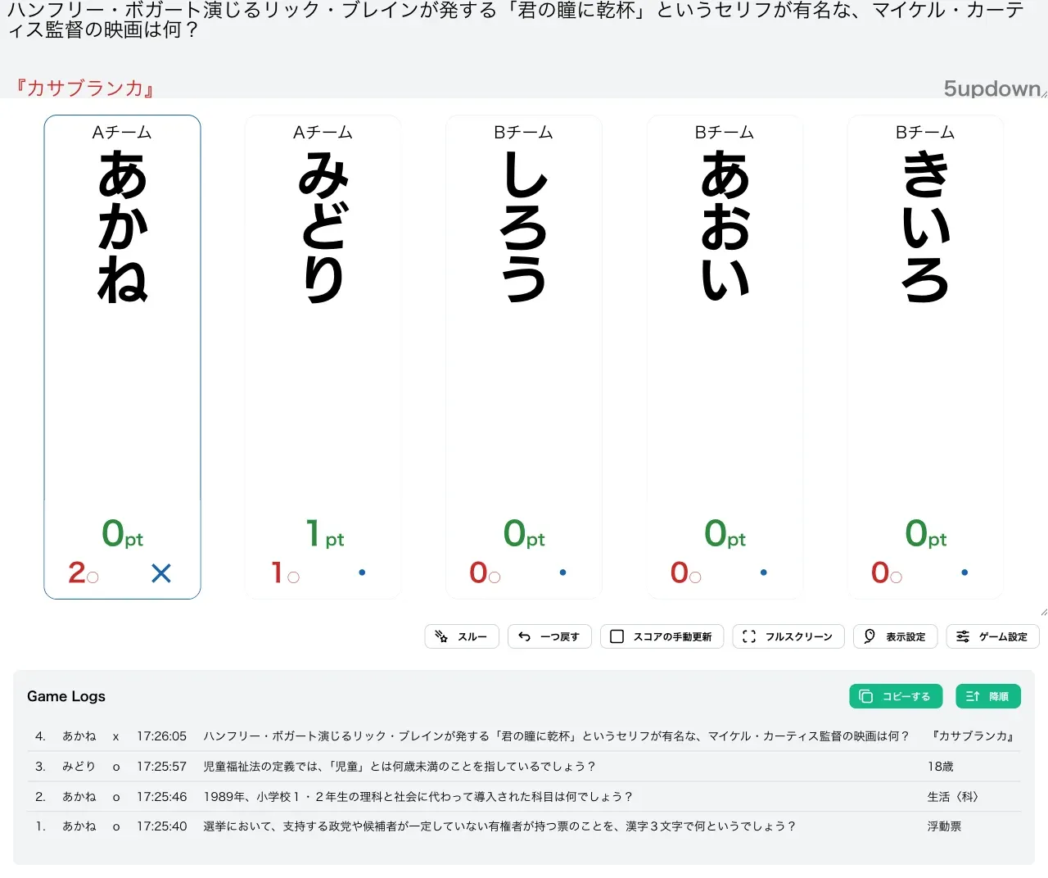Click log timestamp 17:25:57
This screenshot has width=1048, height=878.
(162, 767)
